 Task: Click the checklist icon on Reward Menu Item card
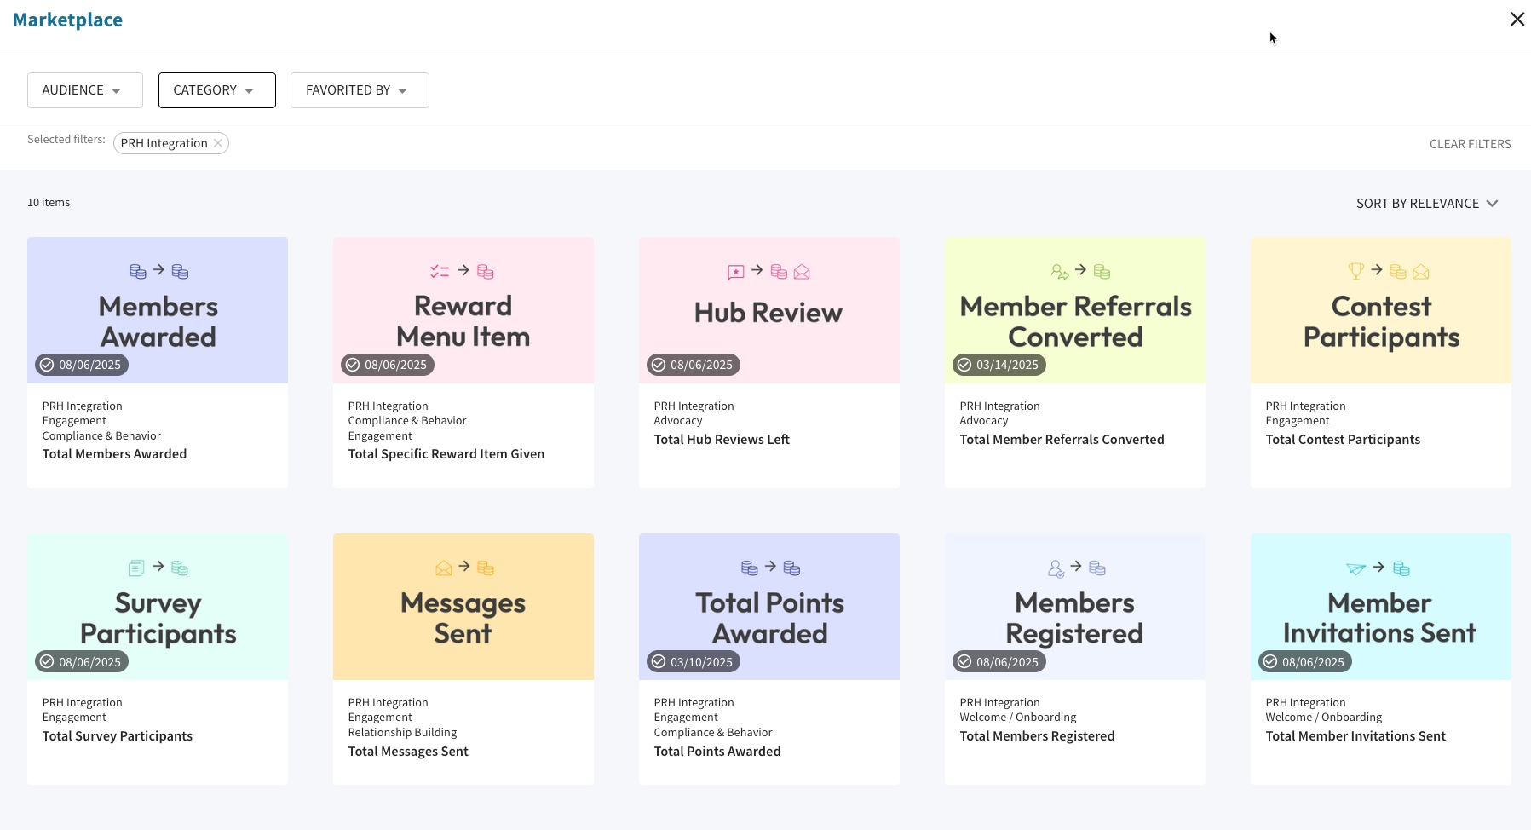click(x=440, y=271)
